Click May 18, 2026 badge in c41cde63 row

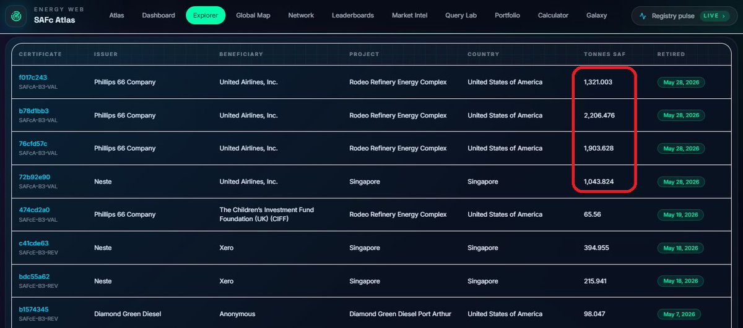pyautogui.click(x=681, y=248)
